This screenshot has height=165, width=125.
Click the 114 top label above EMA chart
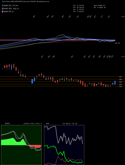click(x=109, y=17)
